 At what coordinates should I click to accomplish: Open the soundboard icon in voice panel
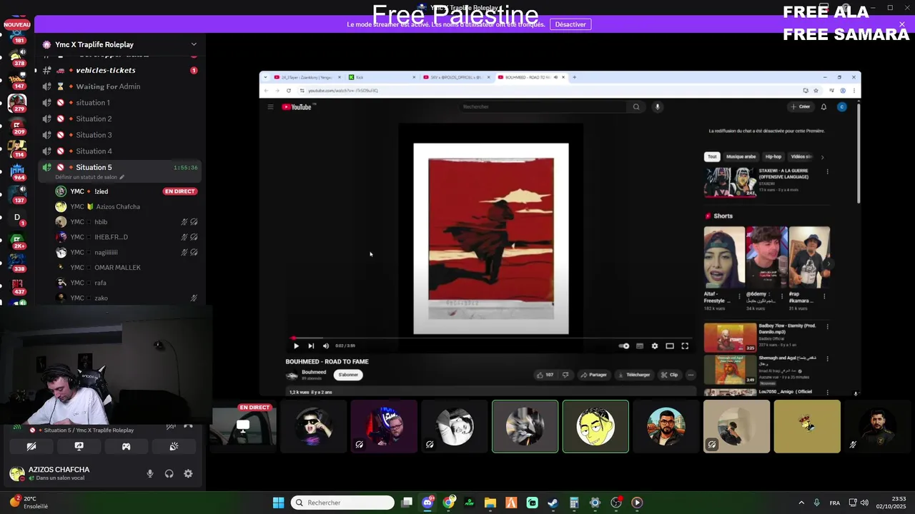click(x=173, y=446)
